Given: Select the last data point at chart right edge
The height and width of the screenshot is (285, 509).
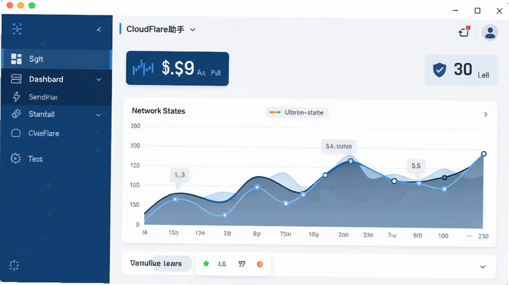Looking at the screenshot, I should tap(484, 154).
